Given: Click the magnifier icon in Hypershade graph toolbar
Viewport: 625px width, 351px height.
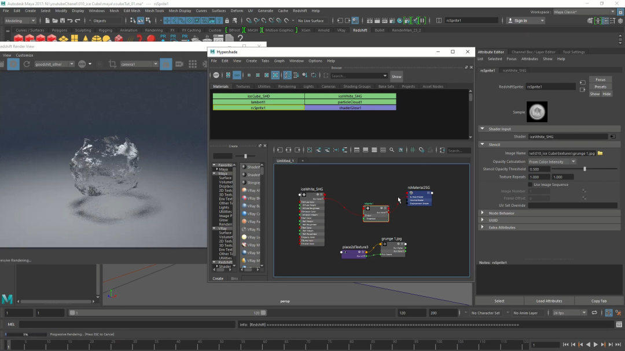Looking at the screenshot, I should pos(392,150).
